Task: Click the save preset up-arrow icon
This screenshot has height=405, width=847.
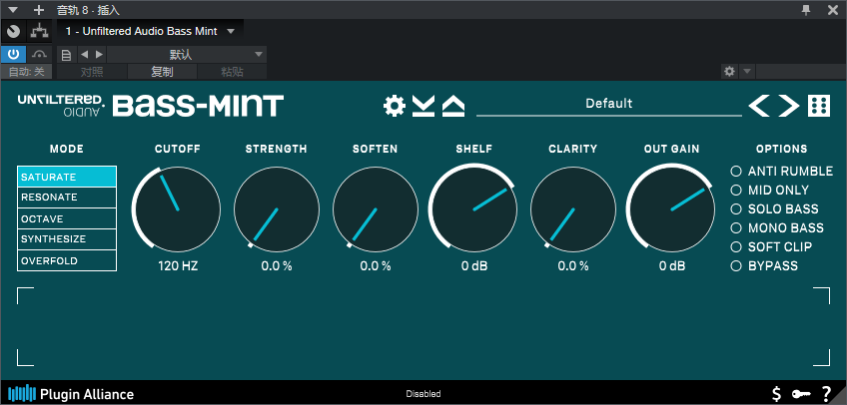Action: [x=453, y=106]
